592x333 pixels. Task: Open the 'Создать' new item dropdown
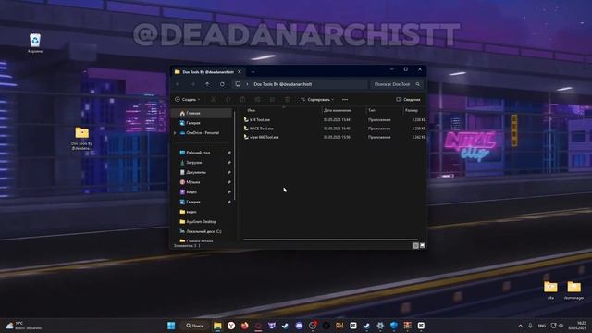pyautogui.click(x=187, y=99)
